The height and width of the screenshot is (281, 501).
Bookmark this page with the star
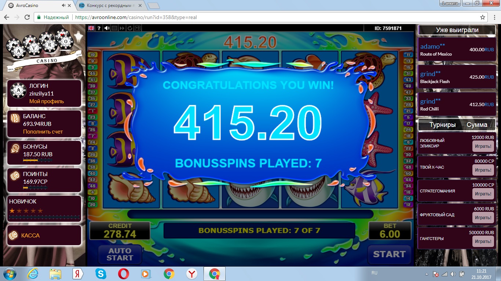click(x=483, y=17)
